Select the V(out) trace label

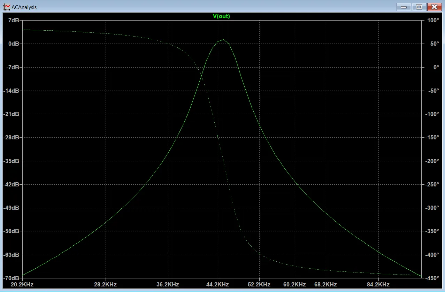coord(221,16)
